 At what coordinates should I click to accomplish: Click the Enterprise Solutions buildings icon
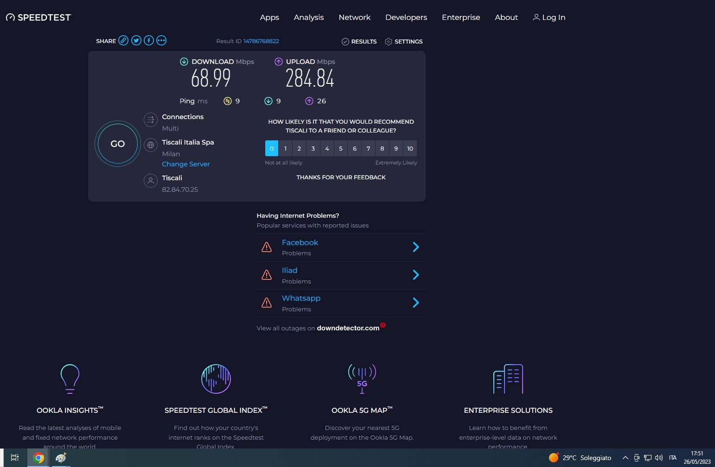(x=508, y=379)
